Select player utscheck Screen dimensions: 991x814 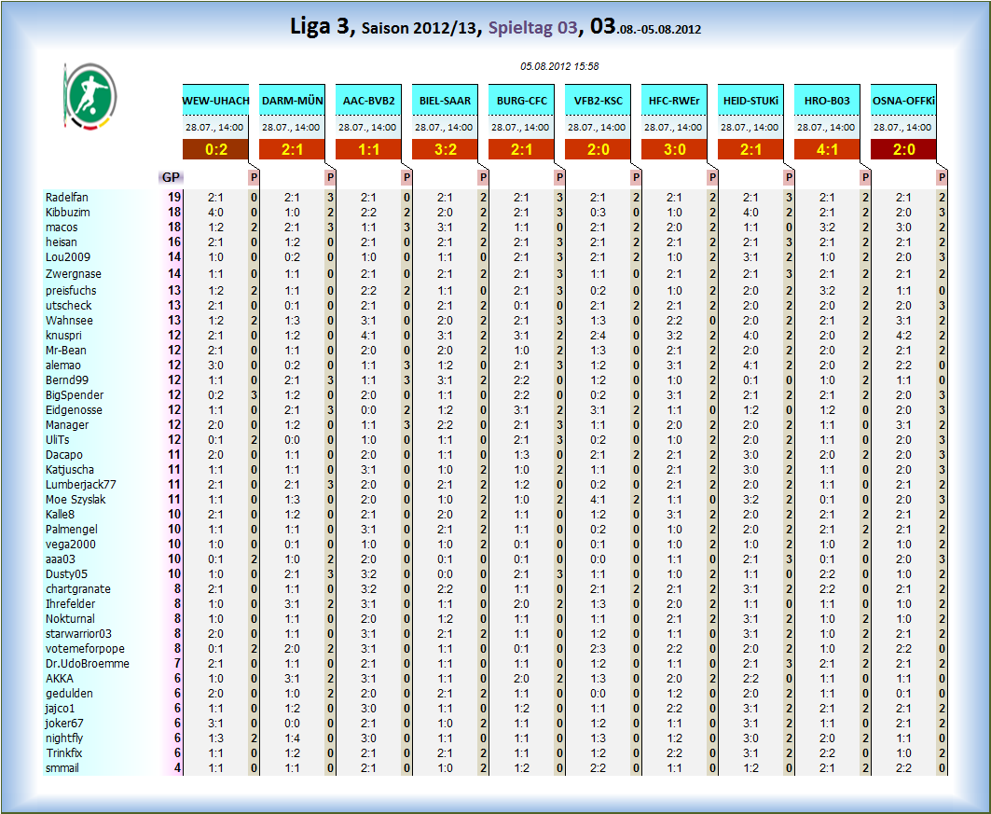(x=68, y=305)
